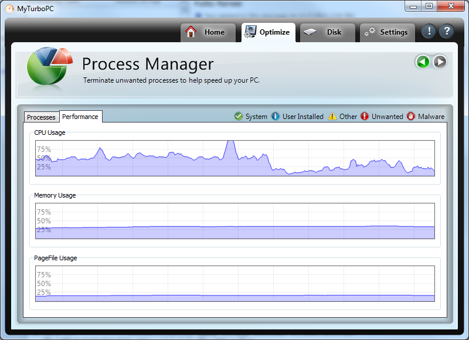Click the 75% label in CPU Usage graph
Image resolution: width=469 pixels, height=340 pixels.
pos(43,149)
